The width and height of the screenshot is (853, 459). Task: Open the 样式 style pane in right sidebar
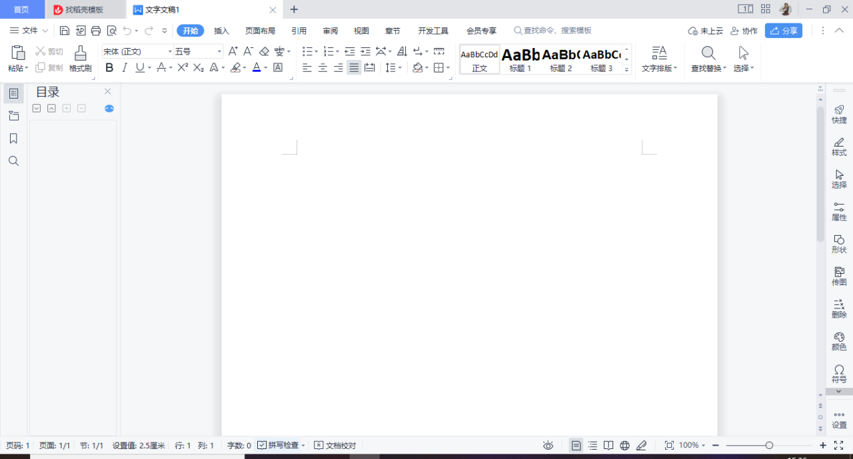click(839, 147)
